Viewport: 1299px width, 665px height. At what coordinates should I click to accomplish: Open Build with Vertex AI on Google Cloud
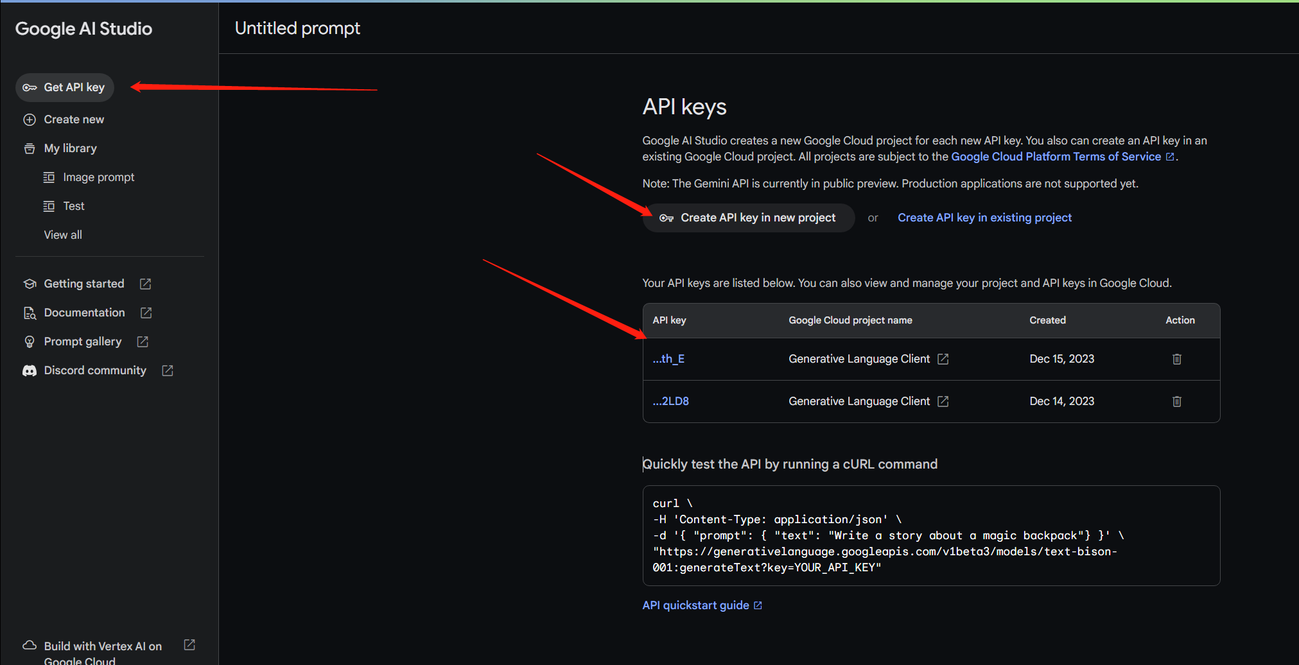pyautogui.click(x=103, y=653)
